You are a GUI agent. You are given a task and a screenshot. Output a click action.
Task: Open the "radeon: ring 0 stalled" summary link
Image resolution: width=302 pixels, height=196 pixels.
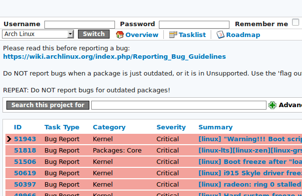250,185
